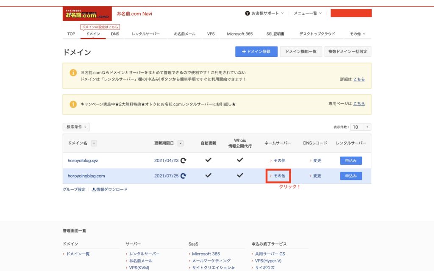The image size is (434, 271).
Task: Click 申込み button for horoyoinoblog.com
Action: point(351,176)
